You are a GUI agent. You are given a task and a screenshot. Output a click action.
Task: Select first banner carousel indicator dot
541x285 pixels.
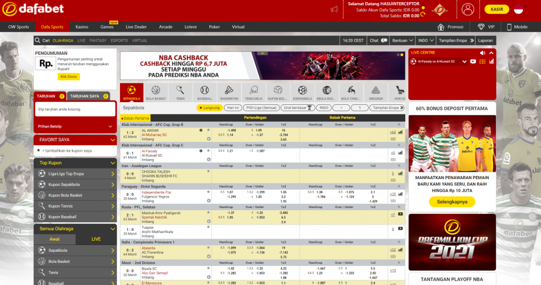click(398, 55)
